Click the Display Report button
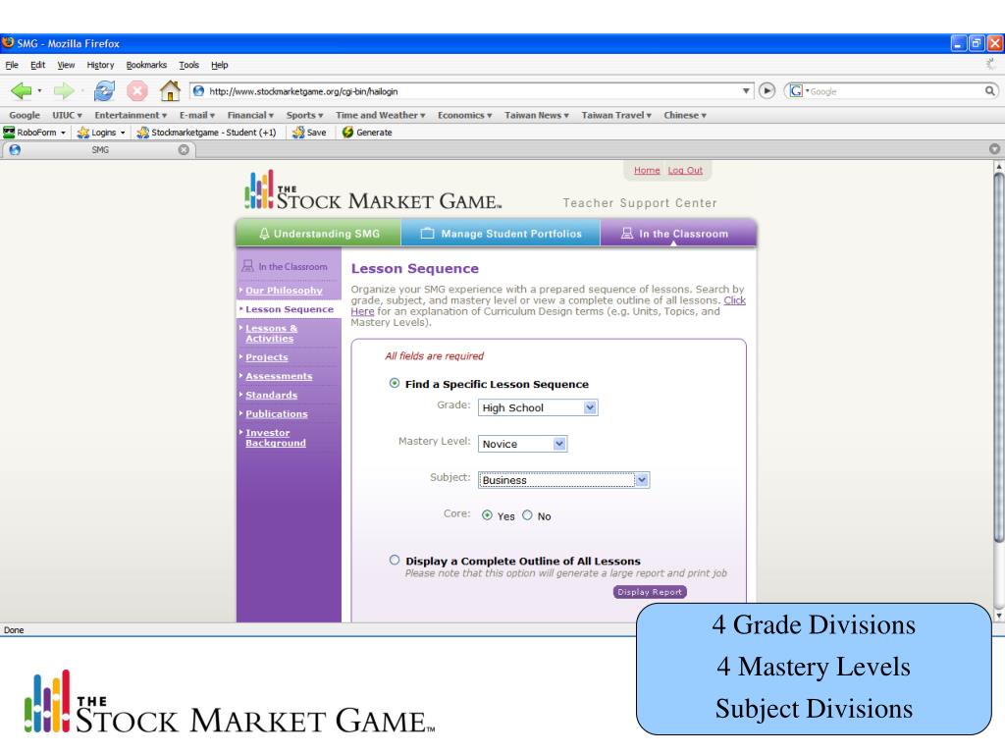 (x=650, y=592)
